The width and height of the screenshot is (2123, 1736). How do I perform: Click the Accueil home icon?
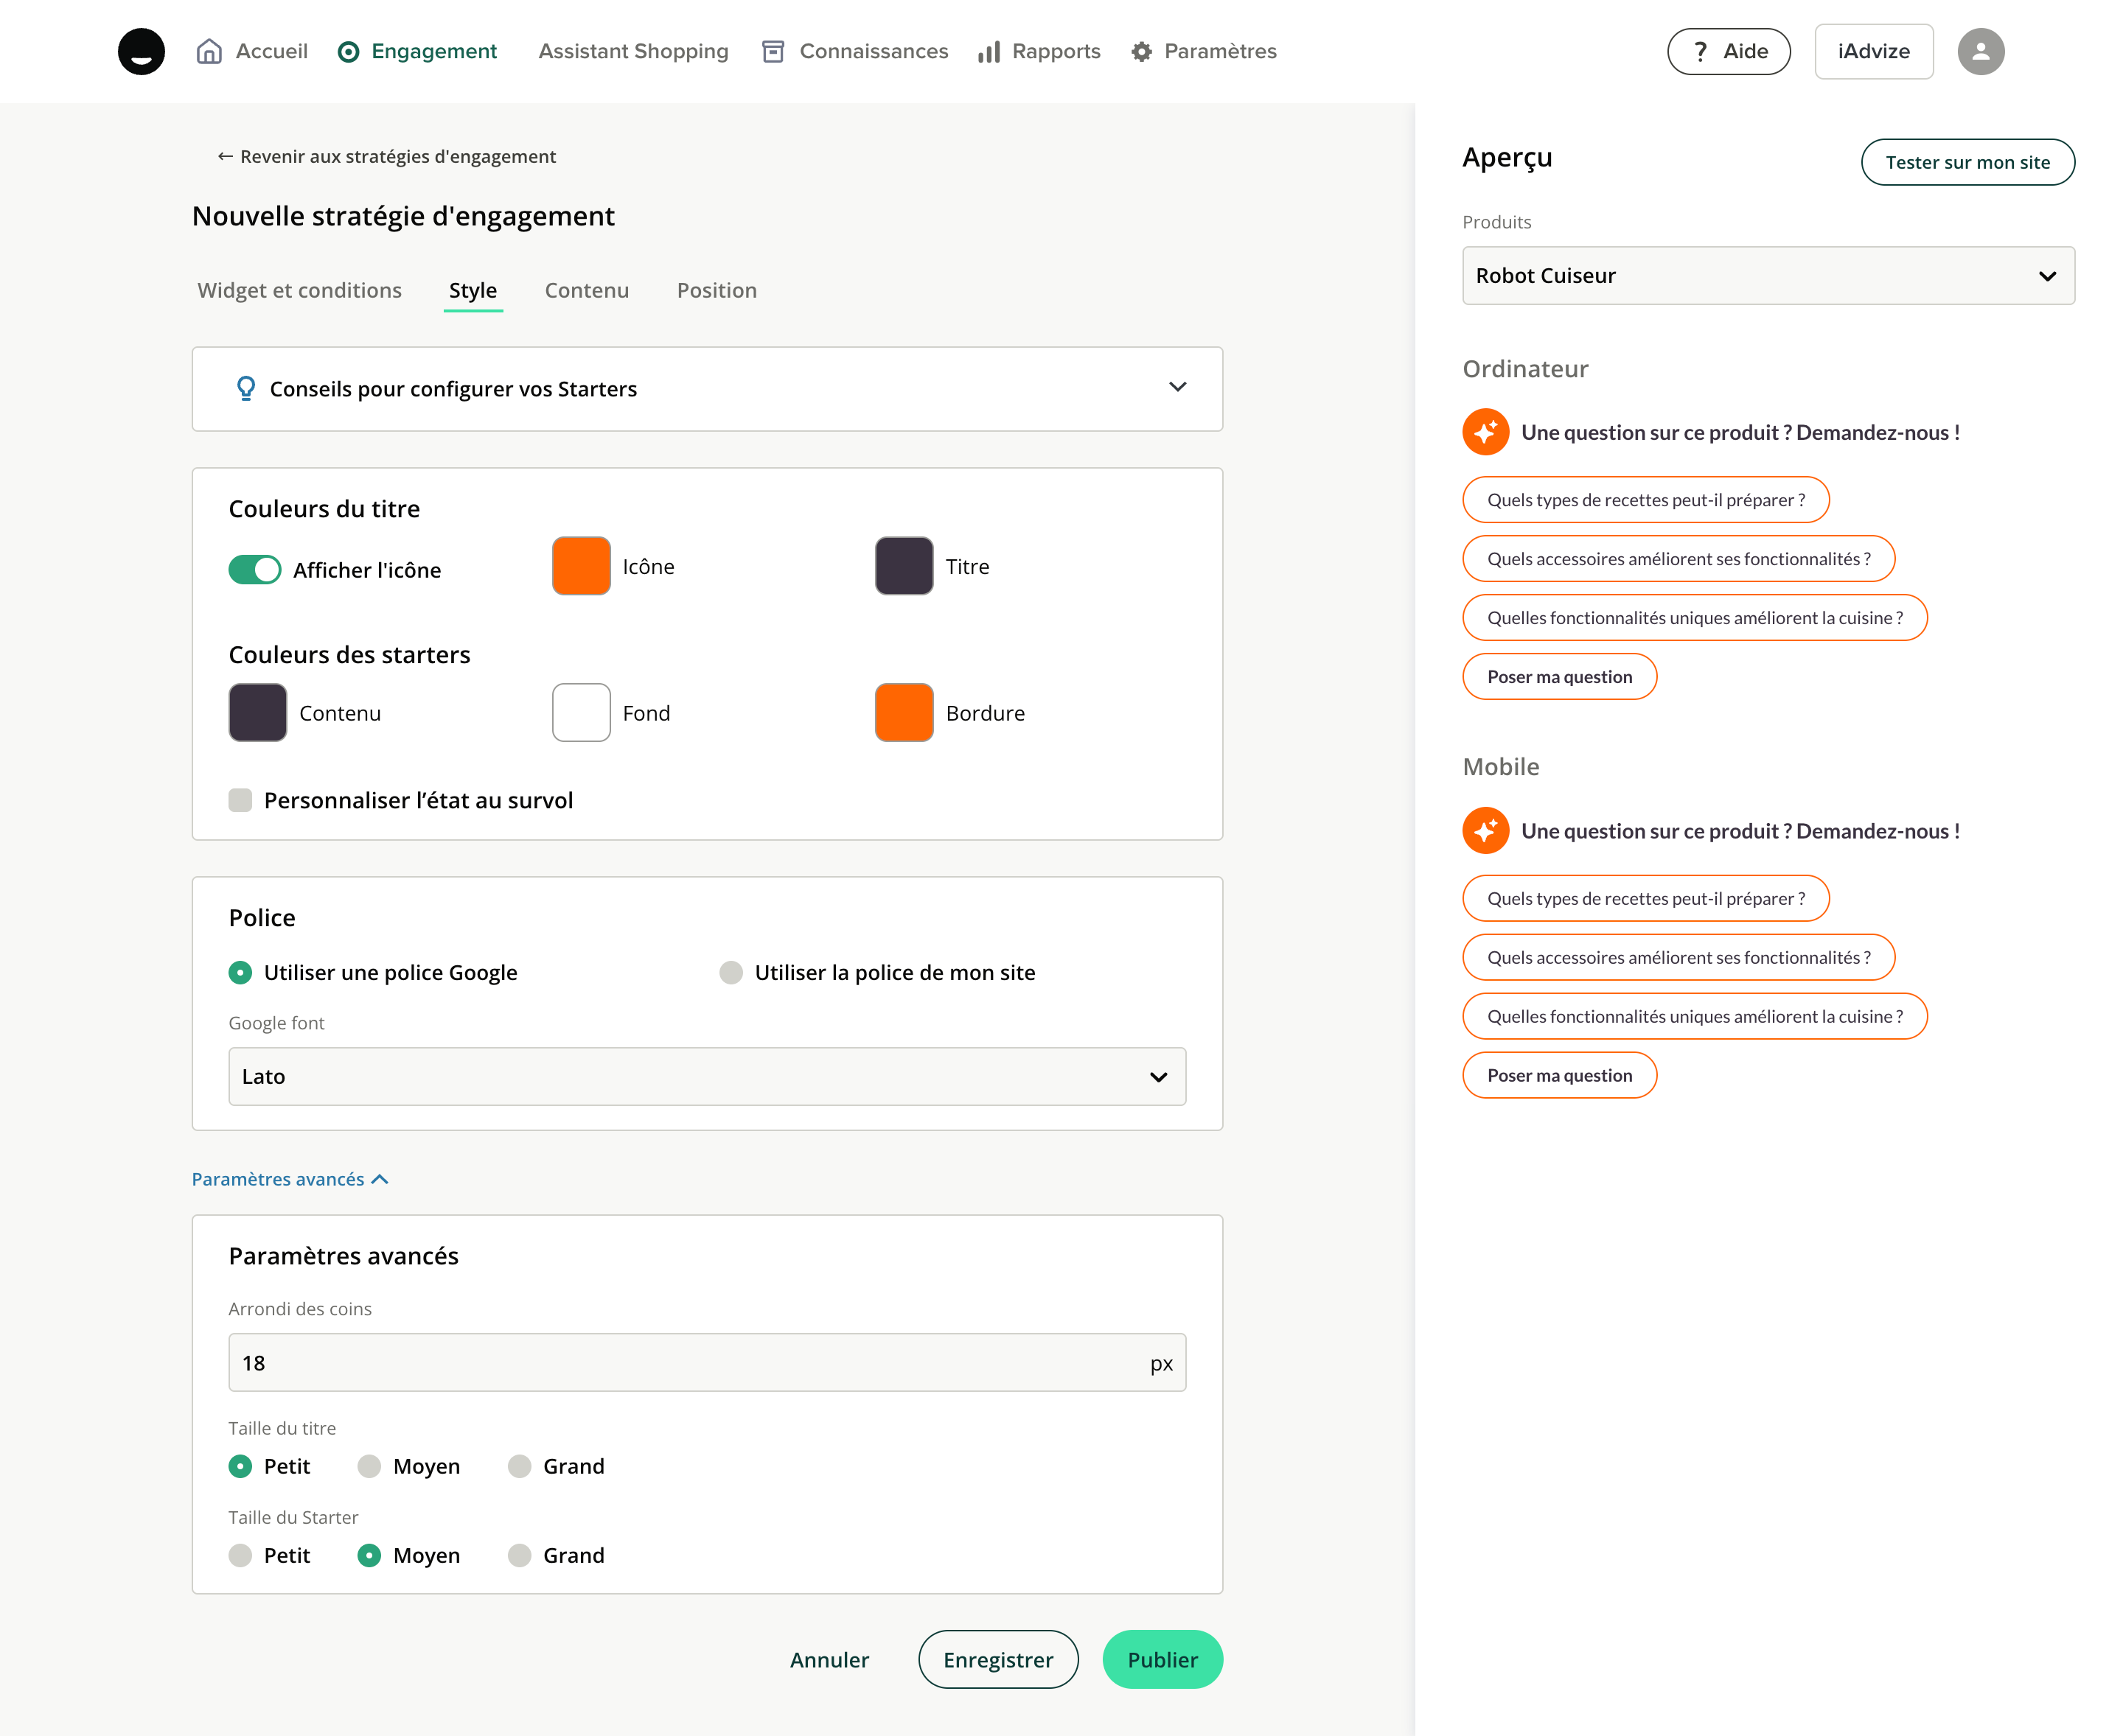pyautogui.click(x=209, y=51)
